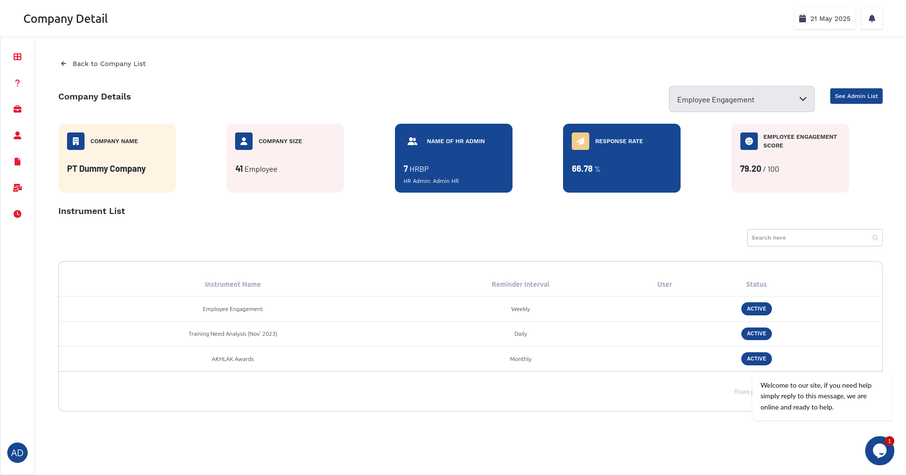Click ACTIVE status for Employee Engagement
Viewport: 906px width, 475px height.
756,309
